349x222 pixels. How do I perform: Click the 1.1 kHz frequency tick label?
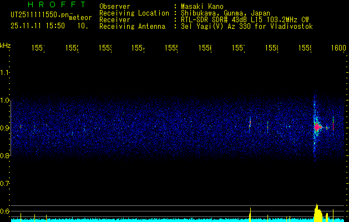click(5, 73)
